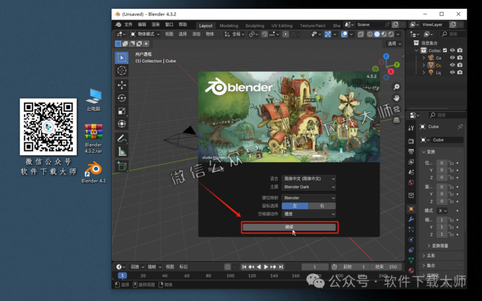Select the Move tool in viewport toolbar
The width and height of the screenshot is (482, 301).
(121, 85)
